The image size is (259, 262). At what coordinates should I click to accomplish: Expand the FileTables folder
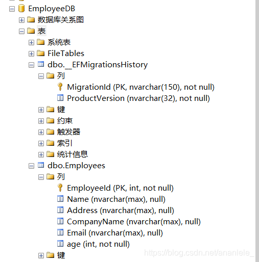point(31,54)
